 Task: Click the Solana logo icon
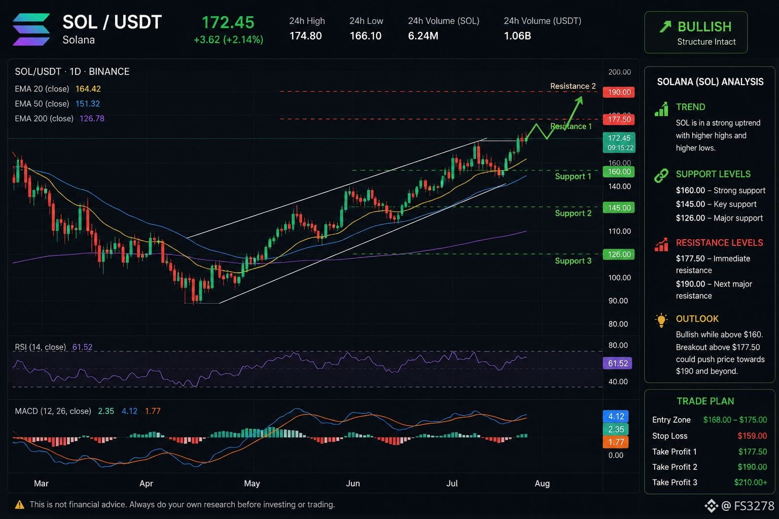31,29
